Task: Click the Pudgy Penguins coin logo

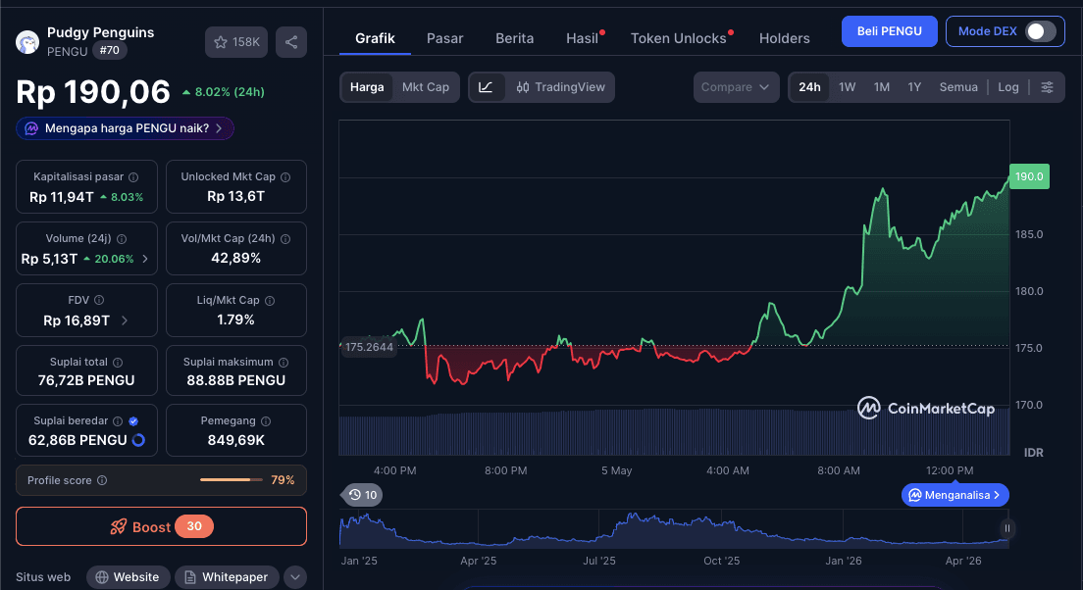Action: pos(27,42)
